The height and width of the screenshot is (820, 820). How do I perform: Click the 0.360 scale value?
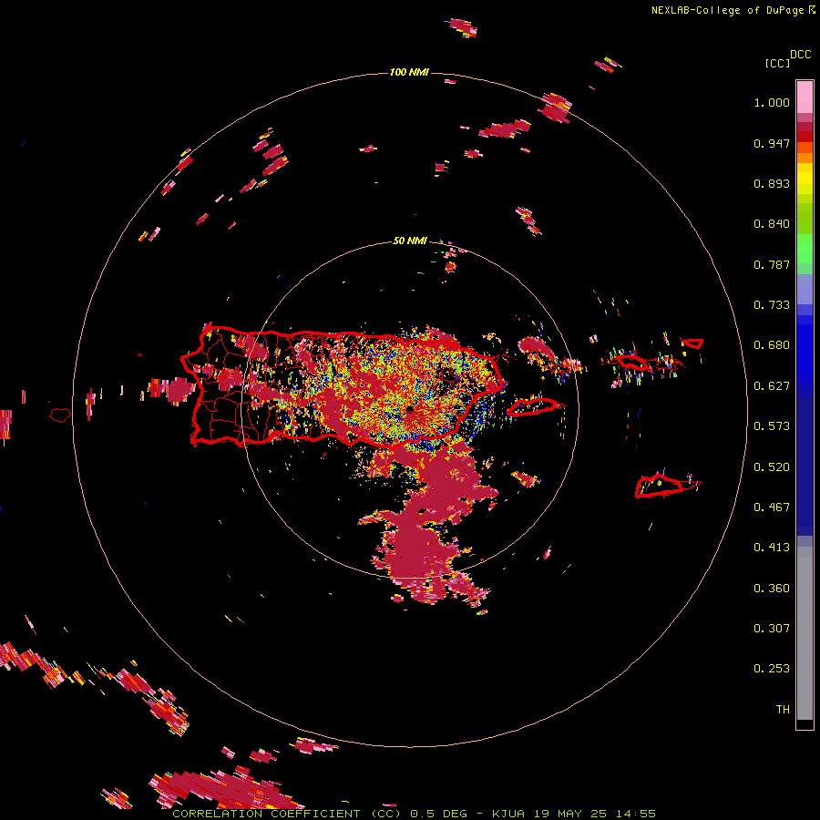[772, 589]
